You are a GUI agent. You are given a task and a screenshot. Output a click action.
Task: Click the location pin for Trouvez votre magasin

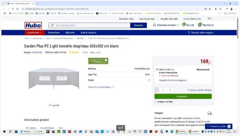[x=189, y=33]
